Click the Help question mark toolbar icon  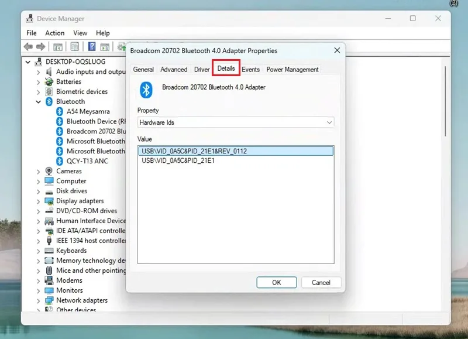coord(92,47)
